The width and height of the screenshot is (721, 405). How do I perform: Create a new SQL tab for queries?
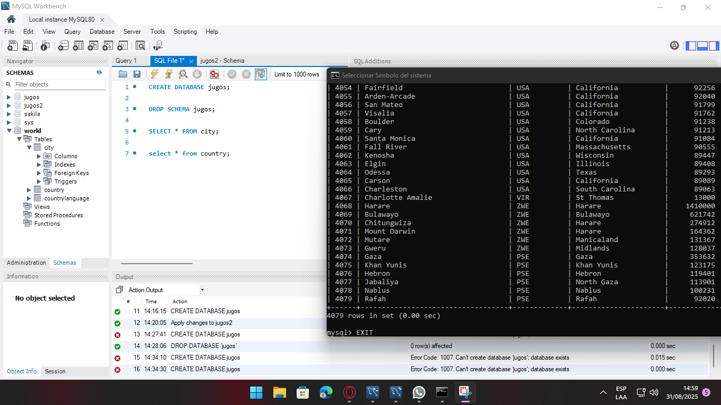click(13, 46)
